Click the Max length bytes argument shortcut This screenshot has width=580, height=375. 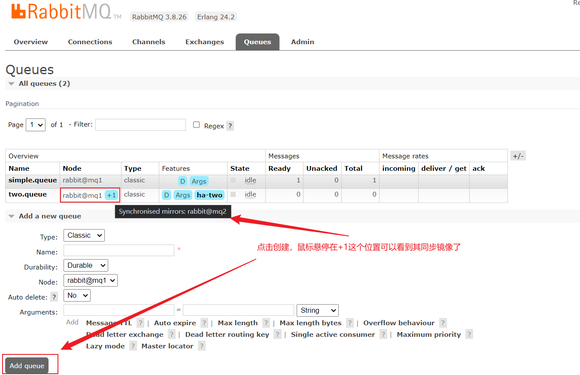[311, 323]
